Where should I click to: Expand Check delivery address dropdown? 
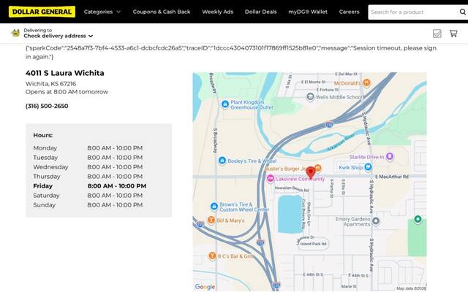(x=58, y=36)
